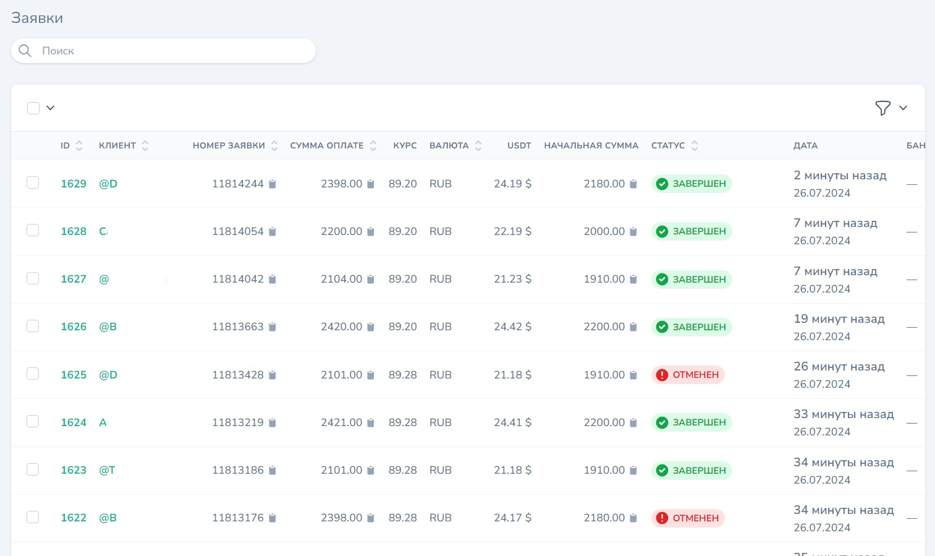Open the filter options dropdown arrow
This screenshot has height=556, width=935.
903,108
